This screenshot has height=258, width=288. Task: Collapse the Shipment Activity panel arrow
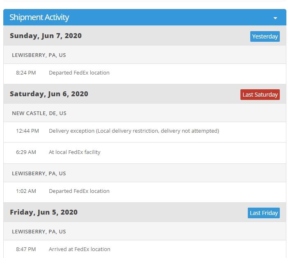(275, 18)
